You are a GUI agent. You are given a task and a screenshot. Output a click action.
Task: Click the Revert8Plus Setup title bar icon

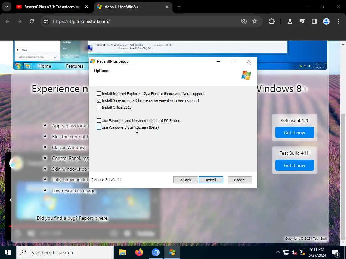coord(93,61)
